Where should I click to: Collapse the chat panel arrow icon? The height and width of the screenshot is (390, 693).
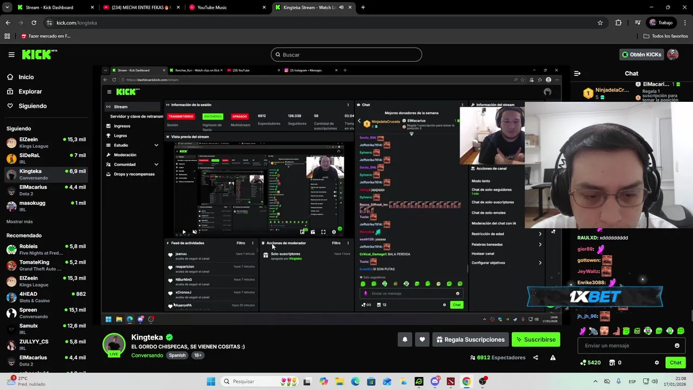pos(577,73)
